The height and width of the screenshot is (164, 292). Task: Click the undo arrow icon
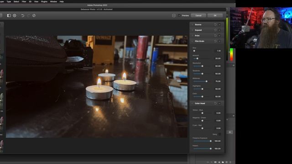coord(23,15)
